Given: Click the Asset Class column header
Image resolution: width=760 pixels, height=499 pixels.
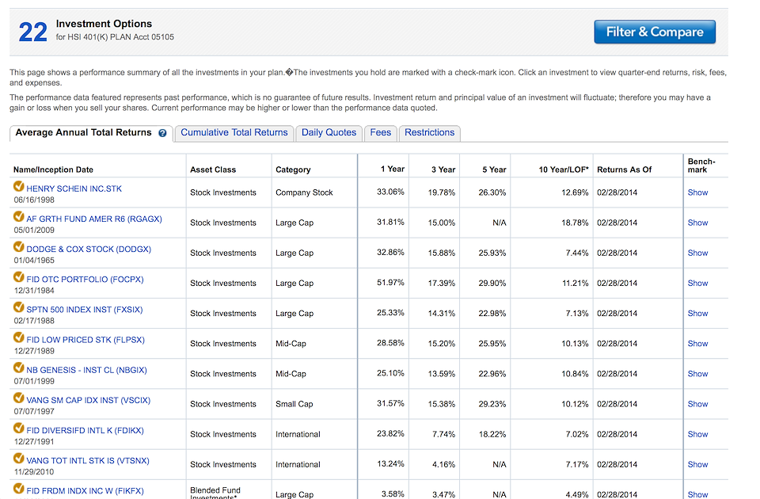Looking at the screenshot, I should (x=213, y=170).
